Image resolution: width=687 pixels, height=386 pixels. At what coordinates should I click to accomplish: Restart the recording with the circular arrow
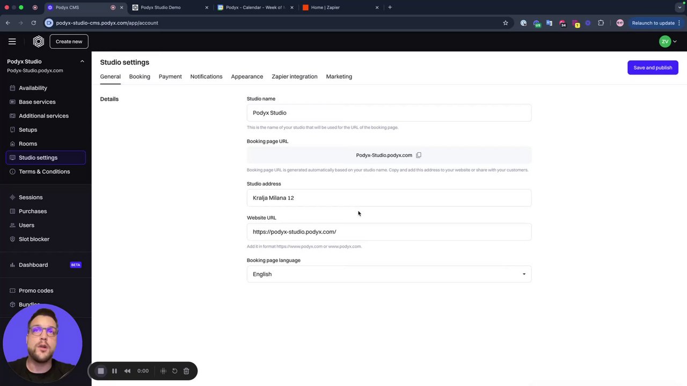(174, 371)
